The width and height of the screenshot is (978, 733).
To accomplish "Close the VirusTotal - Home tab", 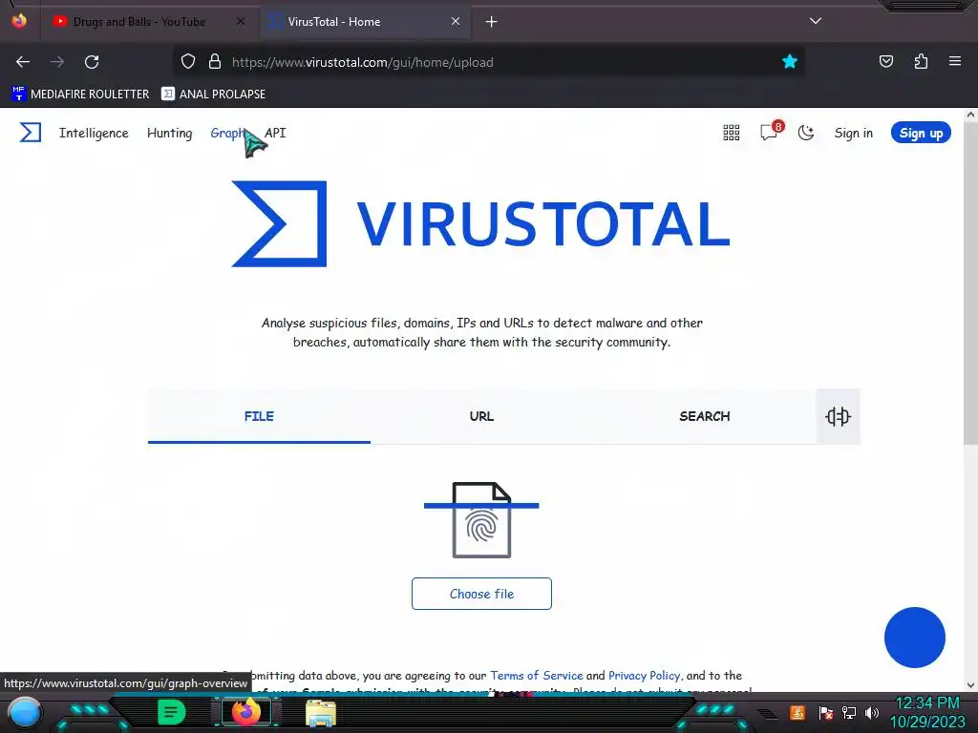I will tap(456, 22).
